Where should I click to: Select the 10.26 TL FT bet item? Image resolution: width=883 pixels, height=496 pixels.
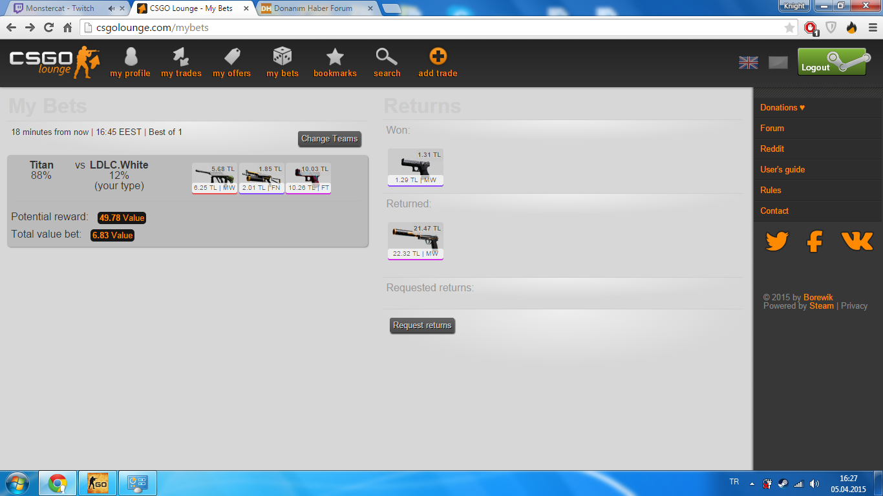point(308,178)
